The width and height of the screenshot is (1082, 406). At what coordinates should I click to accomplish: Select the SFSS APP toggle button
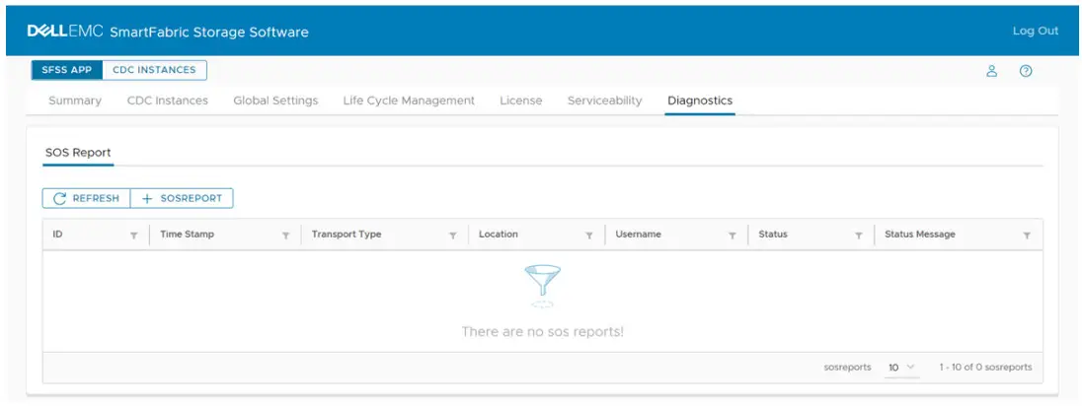pos(67,70)
